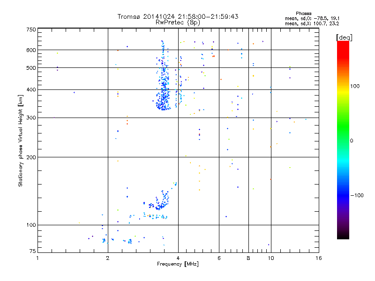Click the y-axis tick label "100"

(31, 225)
